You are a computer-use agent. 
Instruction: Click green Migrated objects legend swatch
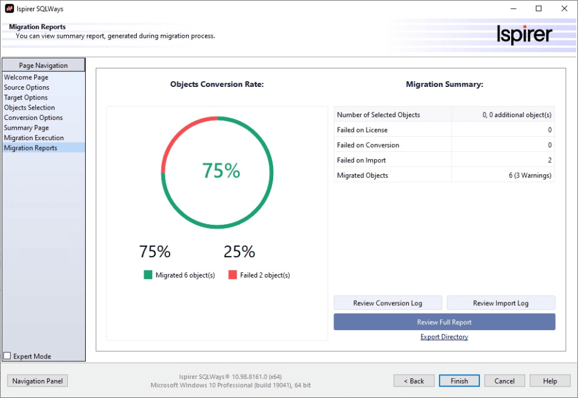point(148,275)
